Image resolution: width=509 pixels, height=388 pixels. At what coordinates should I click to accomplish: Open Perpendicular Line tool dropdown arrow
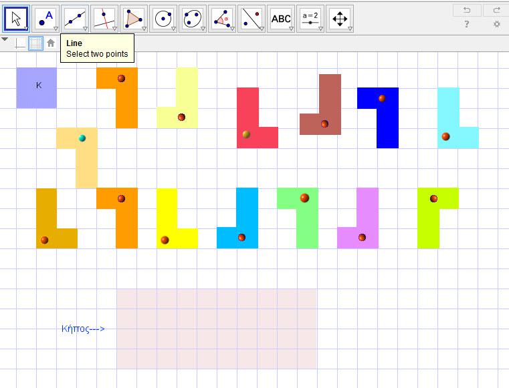(x=114, y=29)
